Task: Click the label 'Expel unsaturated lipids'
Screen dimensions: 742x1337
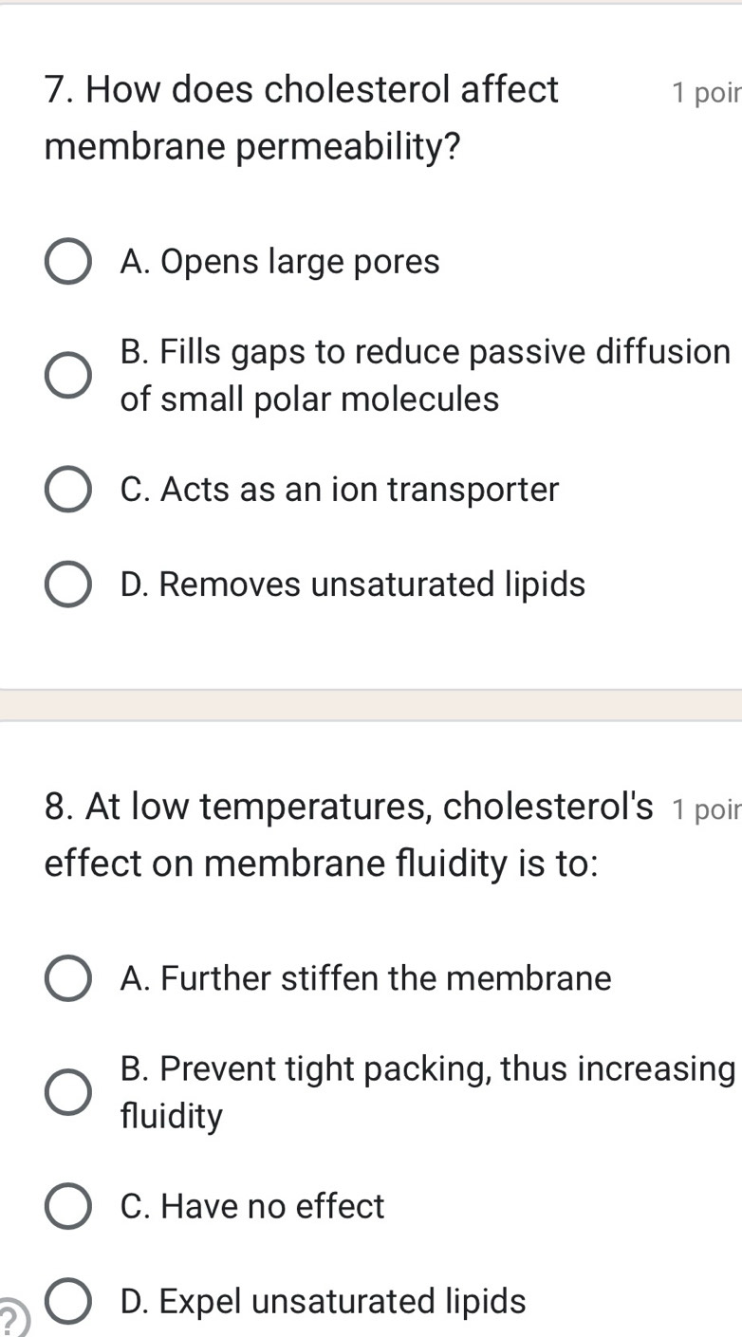Action: (323, 1301)
